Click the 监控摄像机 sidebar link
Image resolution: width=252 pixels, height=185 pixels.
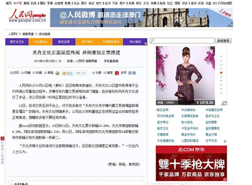213,129
